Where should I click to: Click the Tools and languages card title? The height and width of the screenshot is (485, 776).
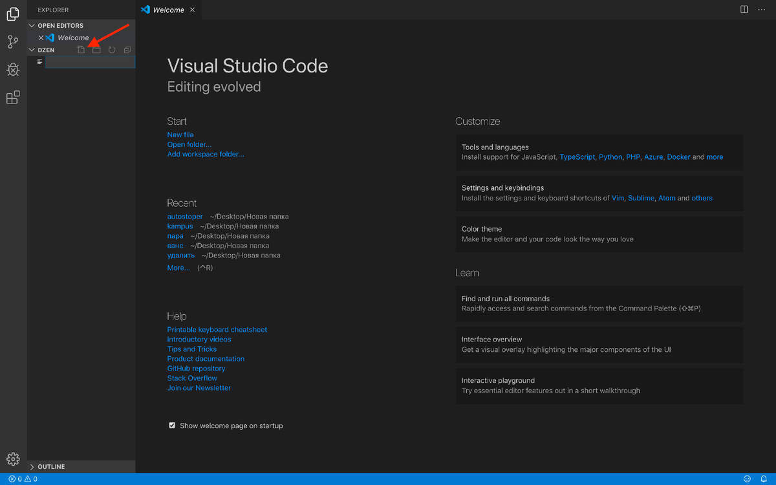point(495,147)
